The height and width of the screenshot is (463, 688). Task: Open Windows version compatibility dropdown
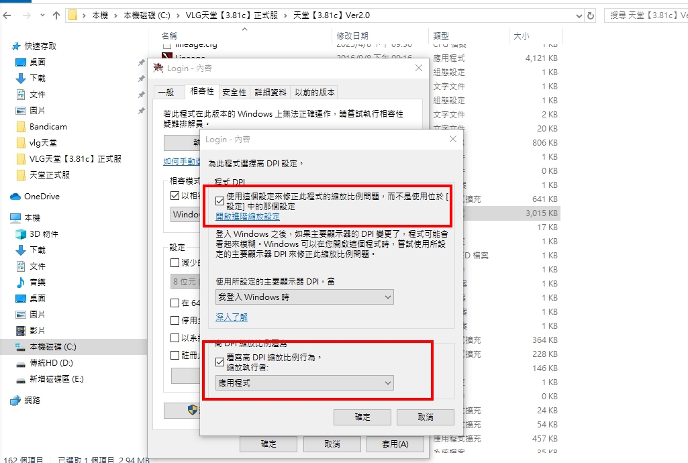click(x=185, y=215)
